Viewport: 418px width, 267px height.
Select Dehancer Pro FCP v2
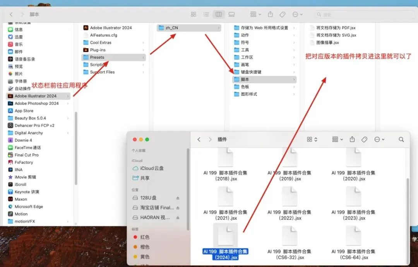point(38,125)
